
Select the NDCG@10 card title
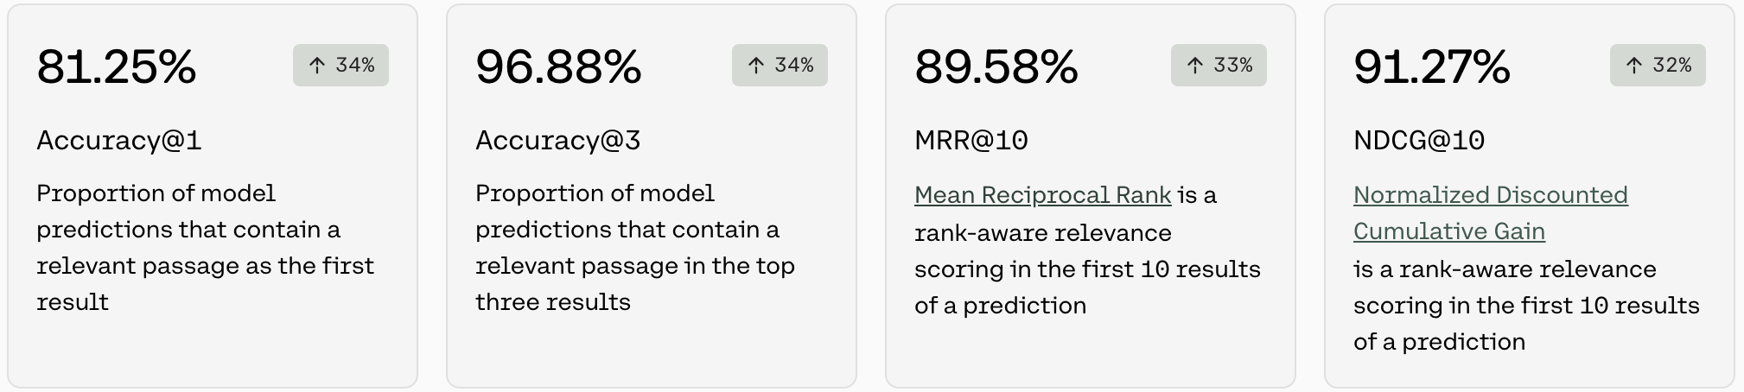[1419, 140]
